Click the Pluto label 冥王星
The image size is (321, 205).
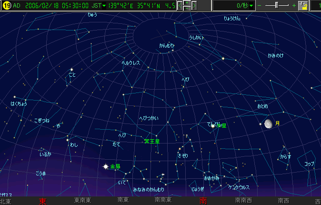click(151, 142)
